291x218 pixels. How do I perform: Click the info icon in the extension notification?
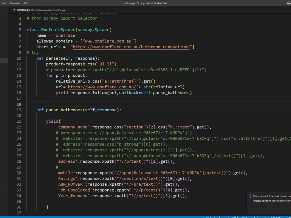coord(251,196)
